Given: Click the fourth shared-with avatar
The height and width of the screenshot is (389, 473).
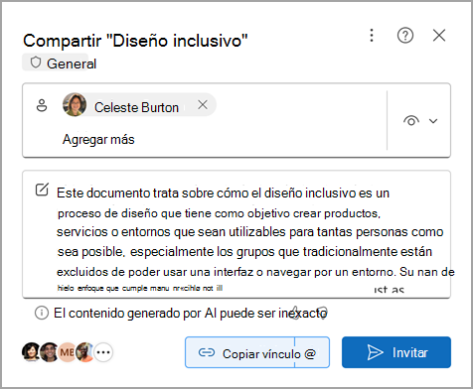Looking at the screenshot, I should [85, 352].
